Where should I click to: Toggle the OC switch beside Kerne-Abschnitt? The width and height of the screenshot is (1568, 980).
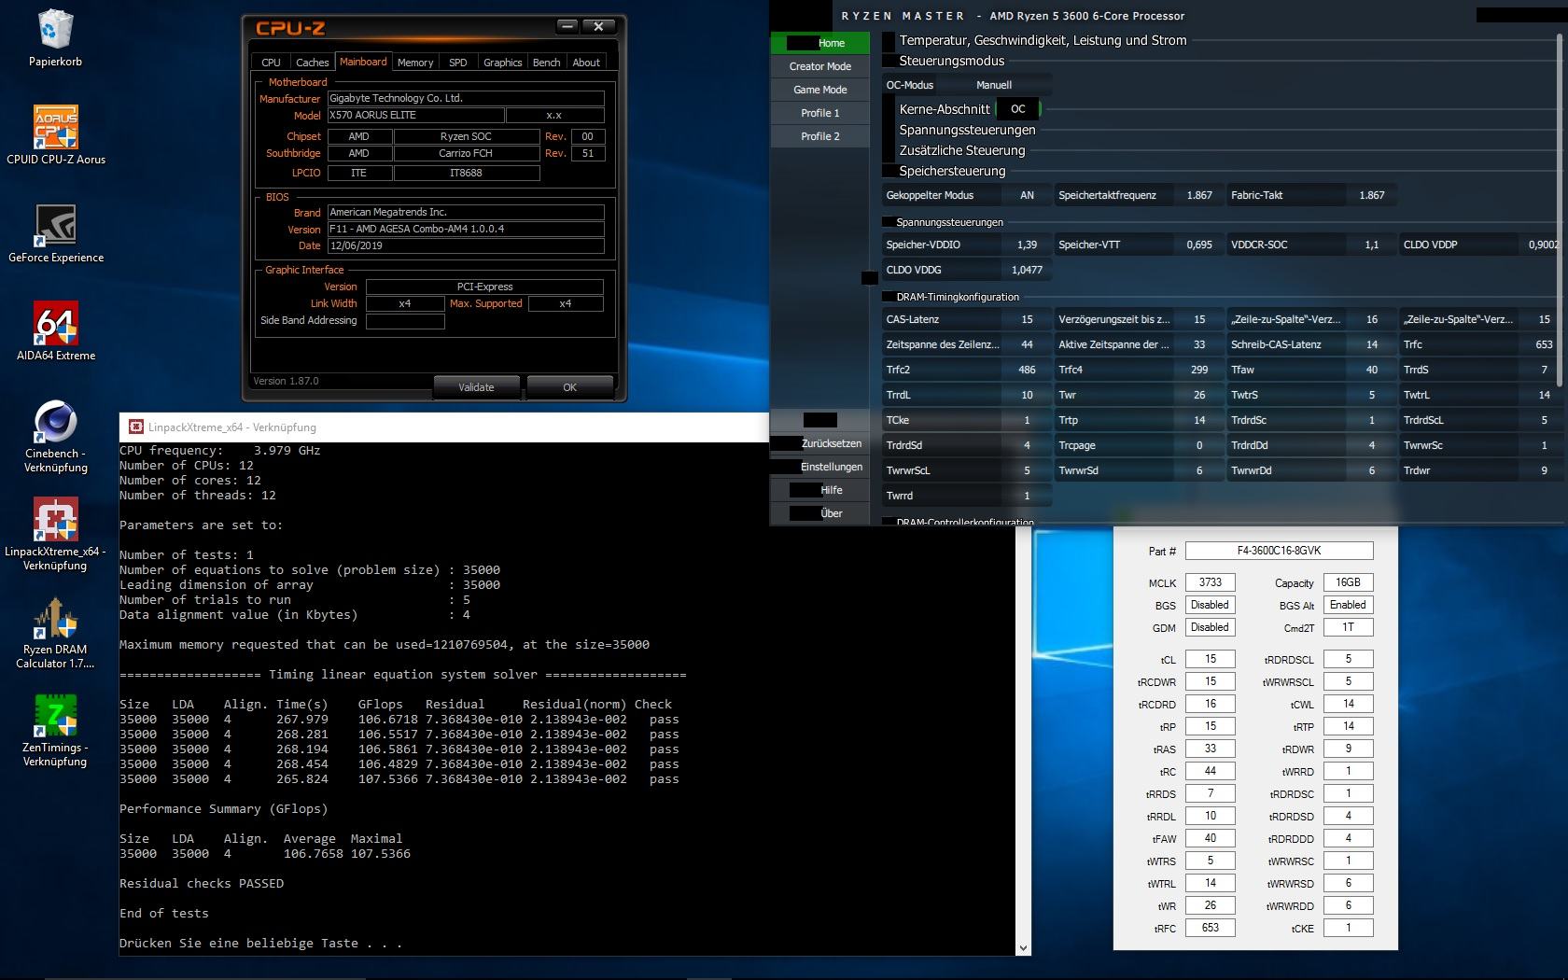point(1018,109)
